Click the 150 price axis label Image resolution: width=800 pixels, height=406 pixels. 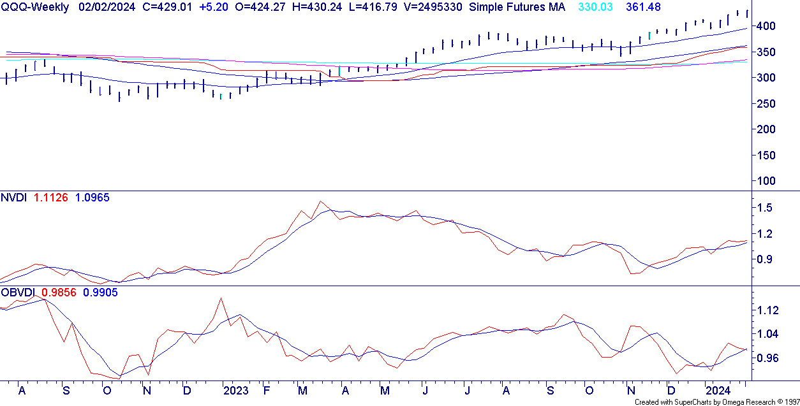(767, 156)
